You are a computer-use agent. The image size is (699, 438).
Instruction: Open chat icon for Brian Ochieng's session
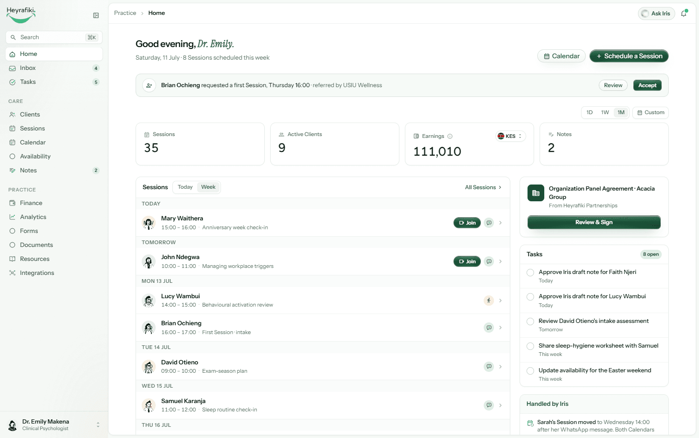(x=489, y=328)
